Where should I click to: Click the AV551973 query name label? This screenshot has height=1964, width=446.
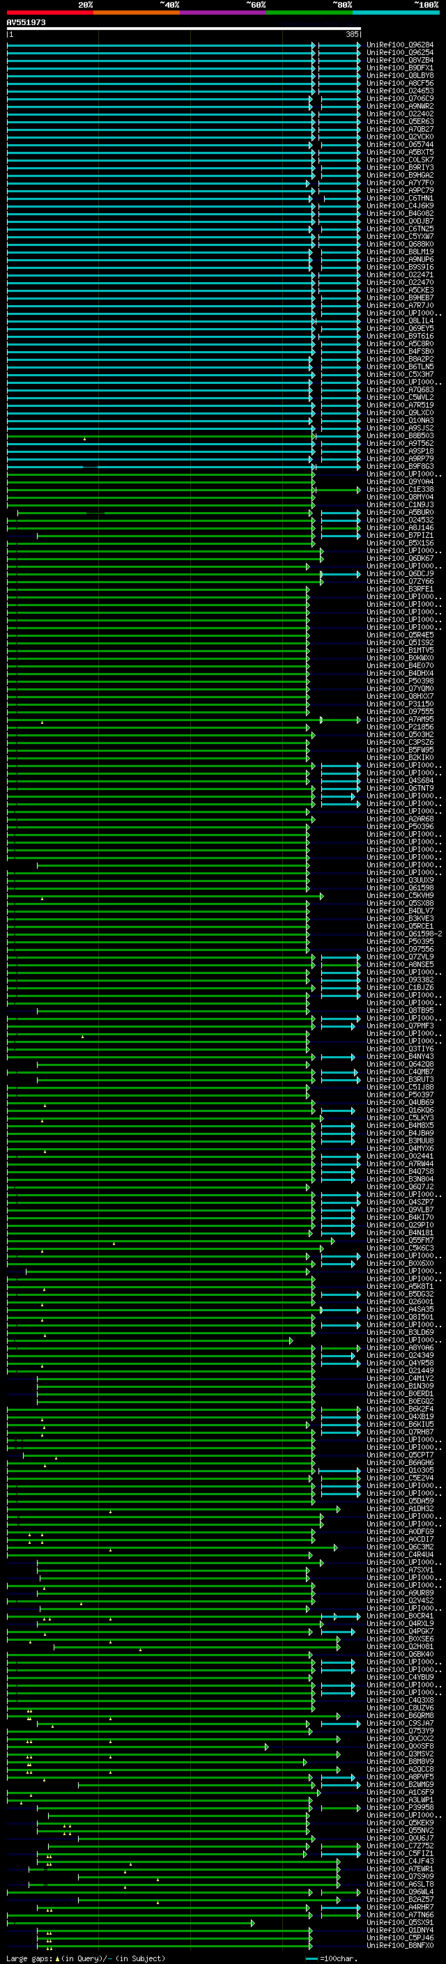[26, 22]
